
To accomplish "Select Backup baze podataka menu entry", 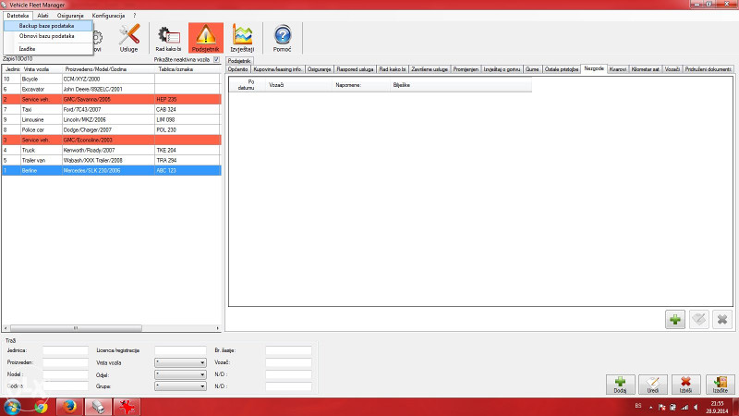I will (48, 26).
